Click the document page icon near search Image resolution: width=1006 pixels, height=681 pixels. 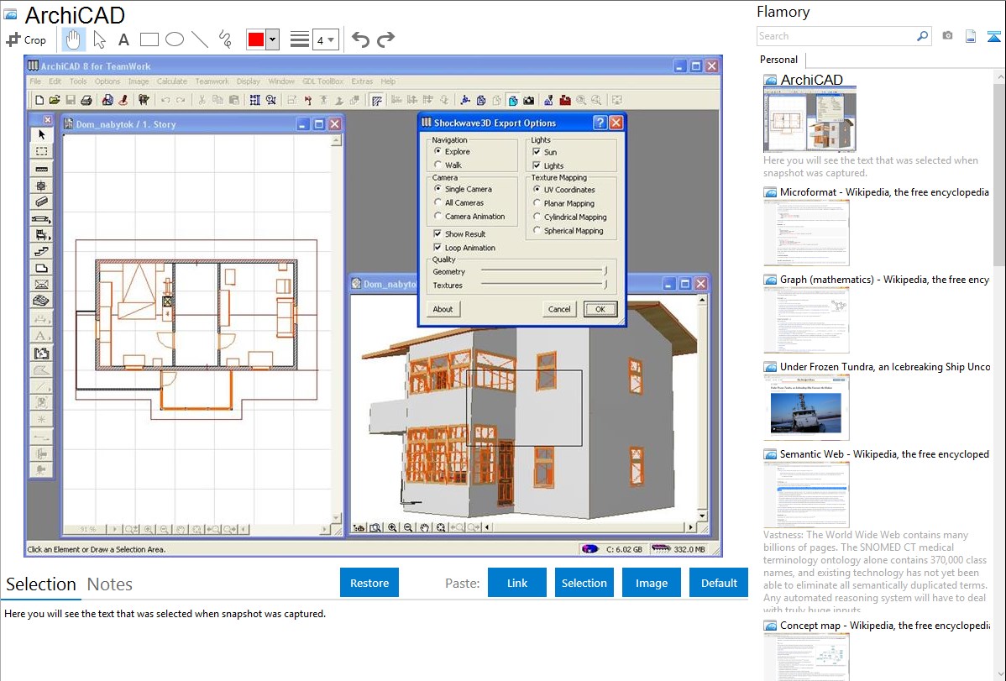(x=971, y=36)
